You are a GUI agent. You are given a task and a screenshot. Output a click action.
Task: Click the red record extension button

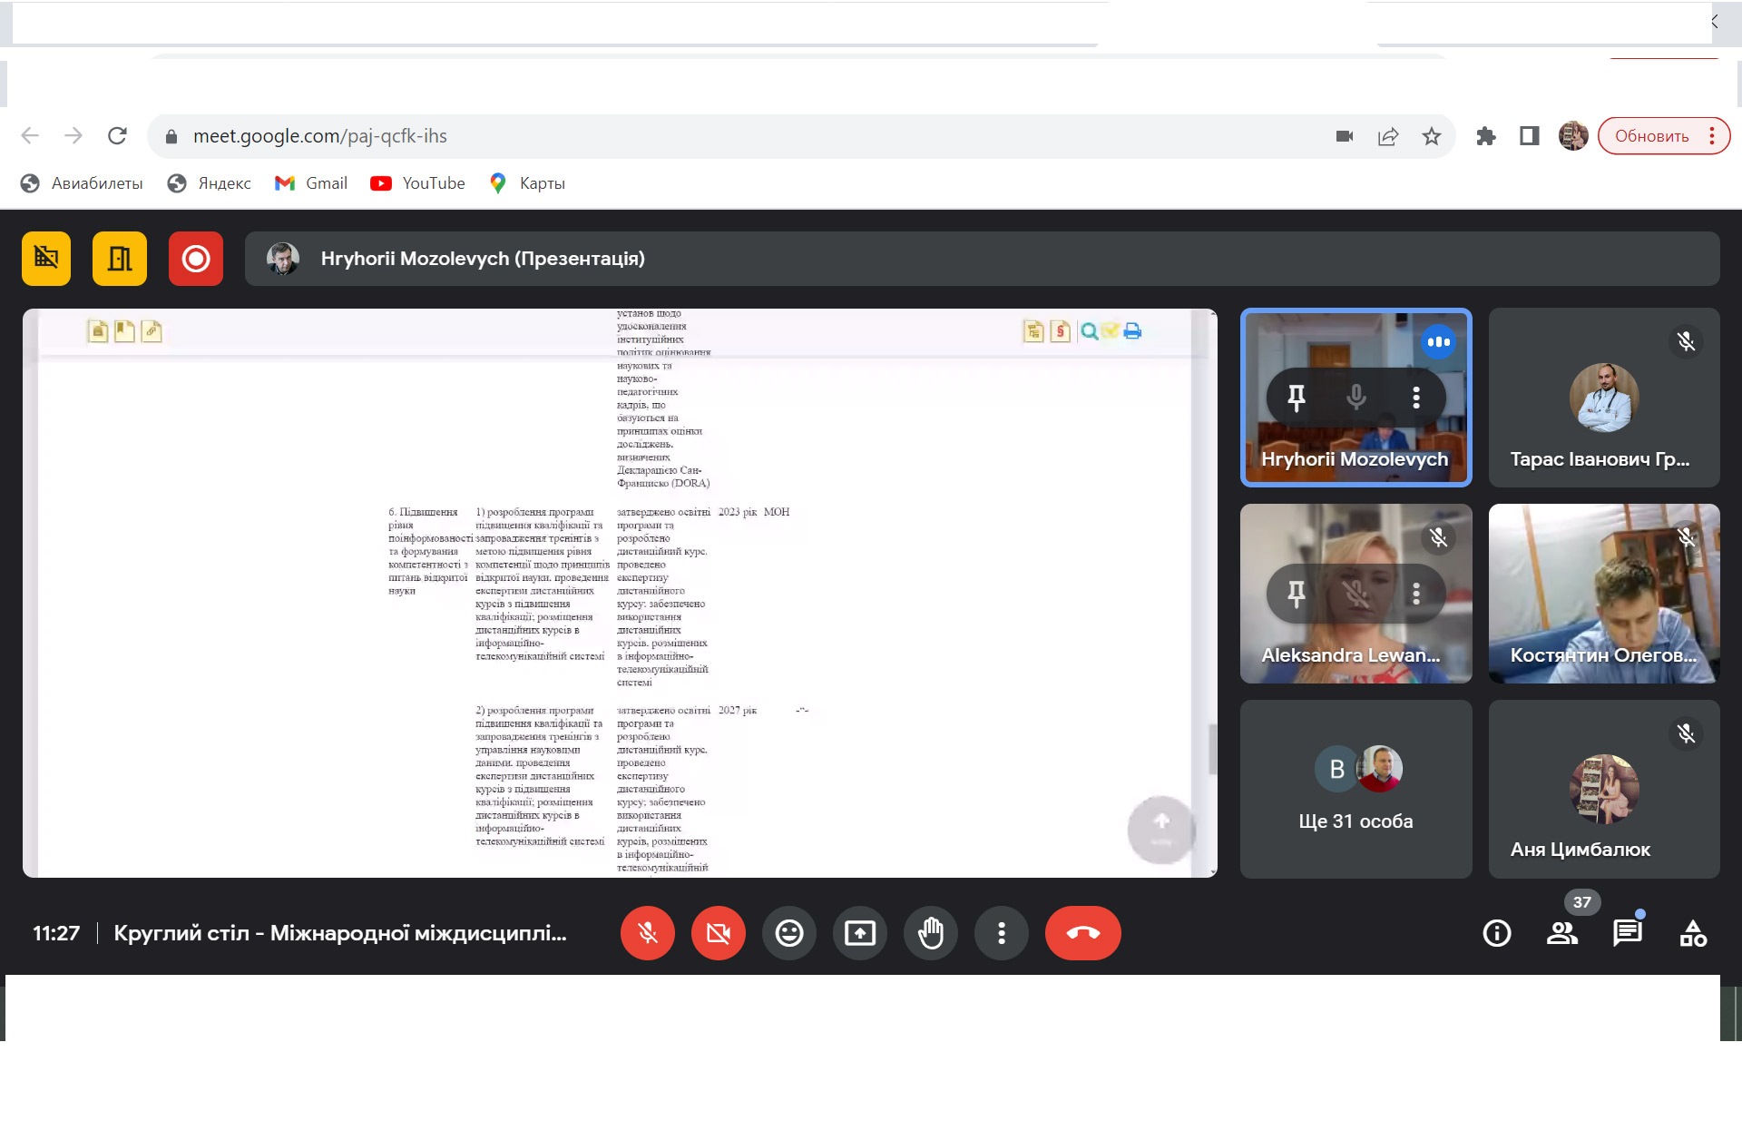click(x=195, y=259)
